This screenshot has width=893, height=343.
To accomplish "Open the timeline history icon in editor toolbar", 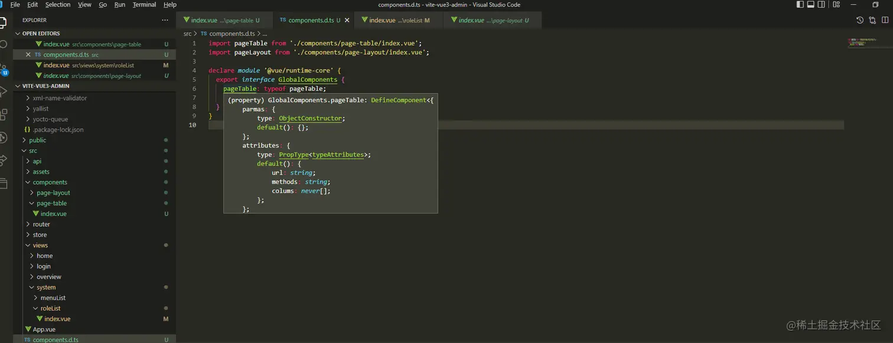I will pos(860,20).
